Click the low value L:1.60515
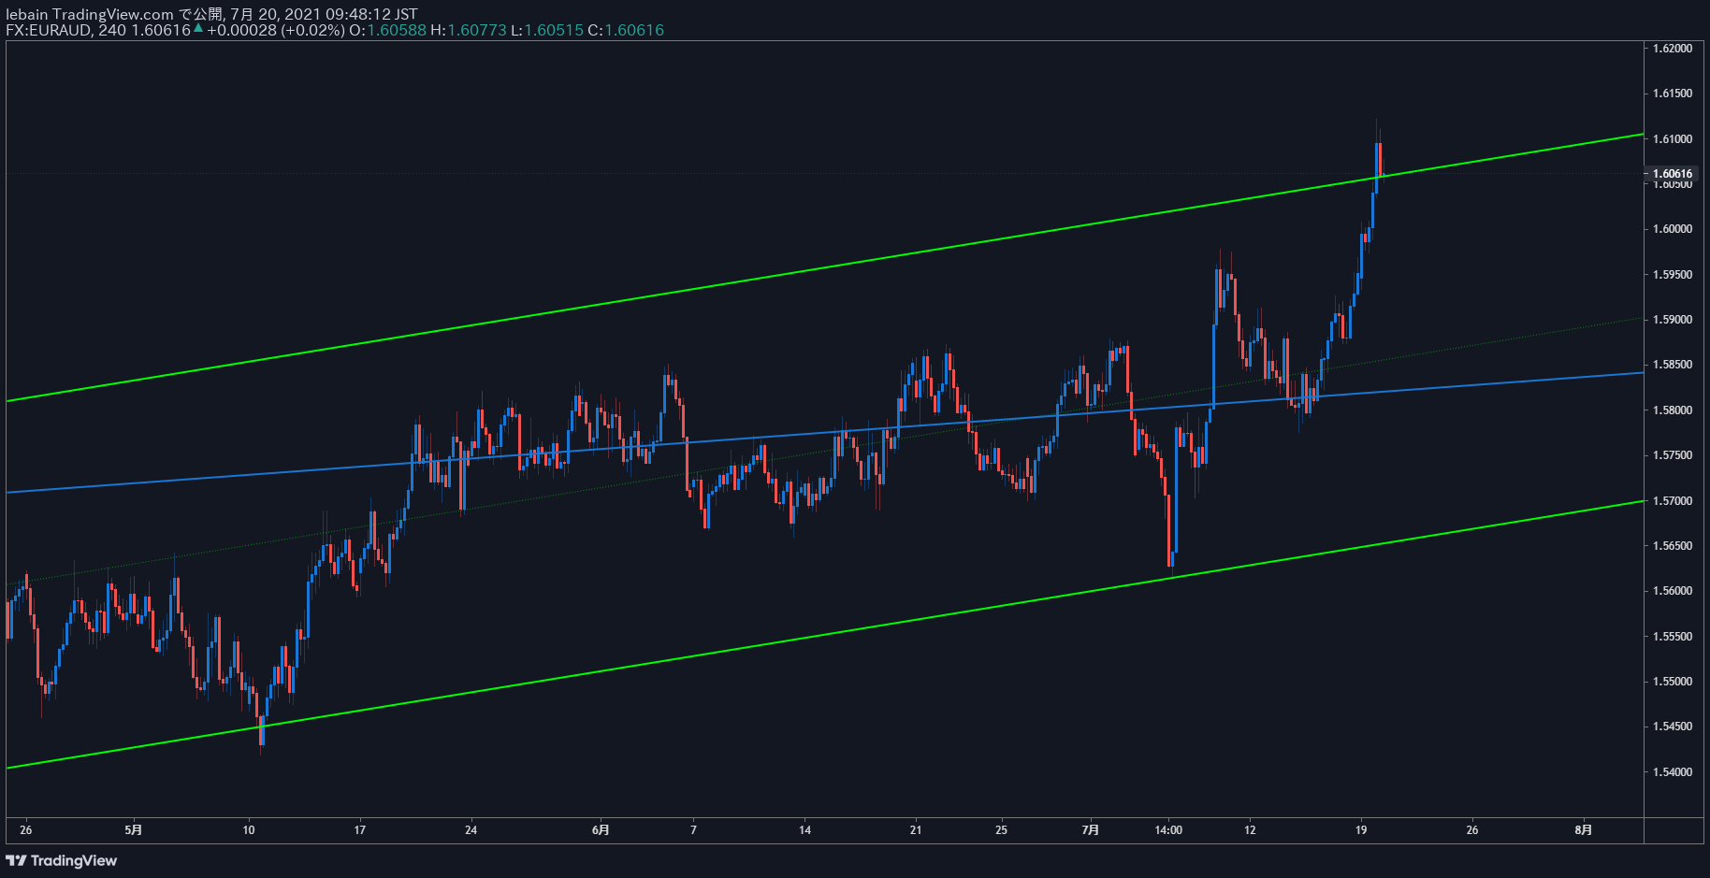The width and height of the screenshot is (1710, 878). tap(546, 30)
